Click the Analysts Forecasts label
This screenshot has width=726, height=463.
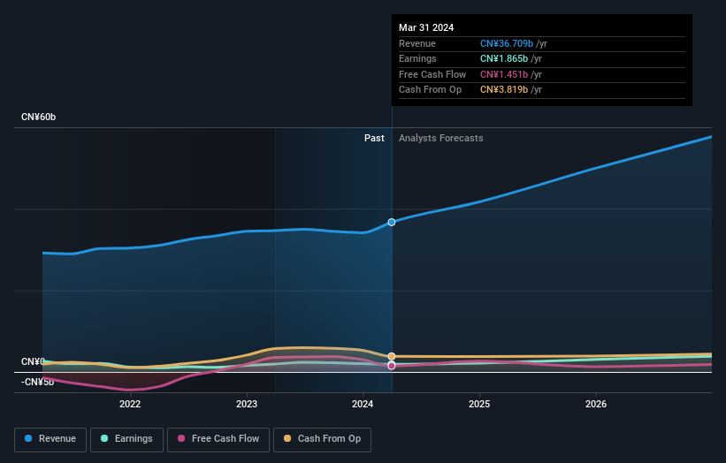[x=440, y=138]
